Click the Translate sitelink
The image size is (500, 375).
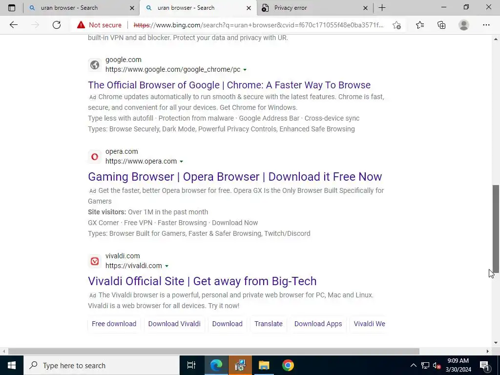(269, 324)
